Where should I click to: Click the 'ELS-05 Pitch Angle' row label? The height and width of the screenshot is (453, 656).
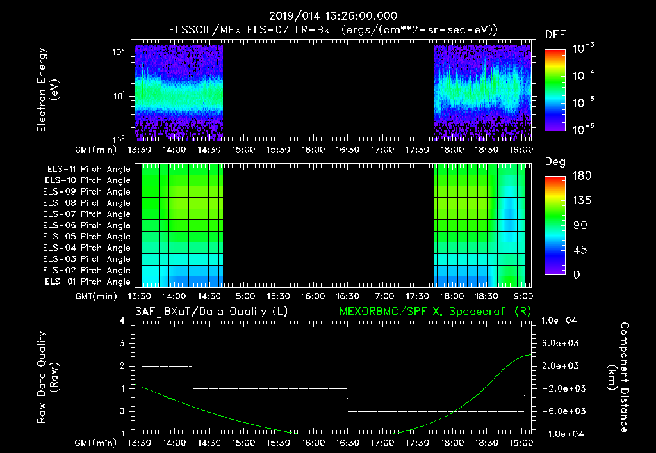pyautogui.click(x=87, y=237)
